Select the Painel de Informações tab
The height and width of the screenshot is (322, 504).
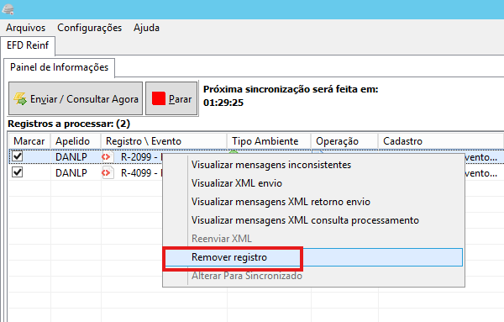(x=59, y=67)
